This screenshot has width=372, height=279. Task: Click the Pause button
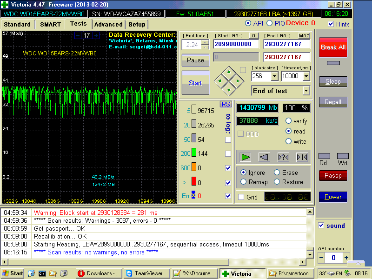pyautogui.click(x=195, y=60)
